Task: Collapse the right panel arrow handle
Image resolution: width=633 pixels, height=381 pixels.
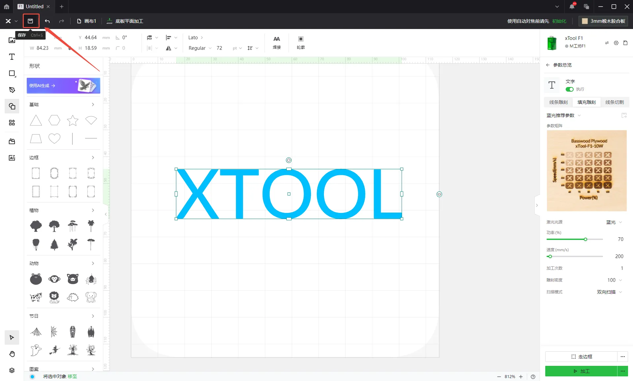Action: (x=537, y=205)
